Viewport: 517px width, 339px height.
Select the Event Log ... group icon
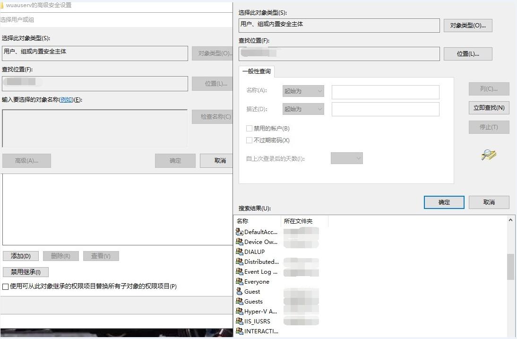click(x=239, y=271)
